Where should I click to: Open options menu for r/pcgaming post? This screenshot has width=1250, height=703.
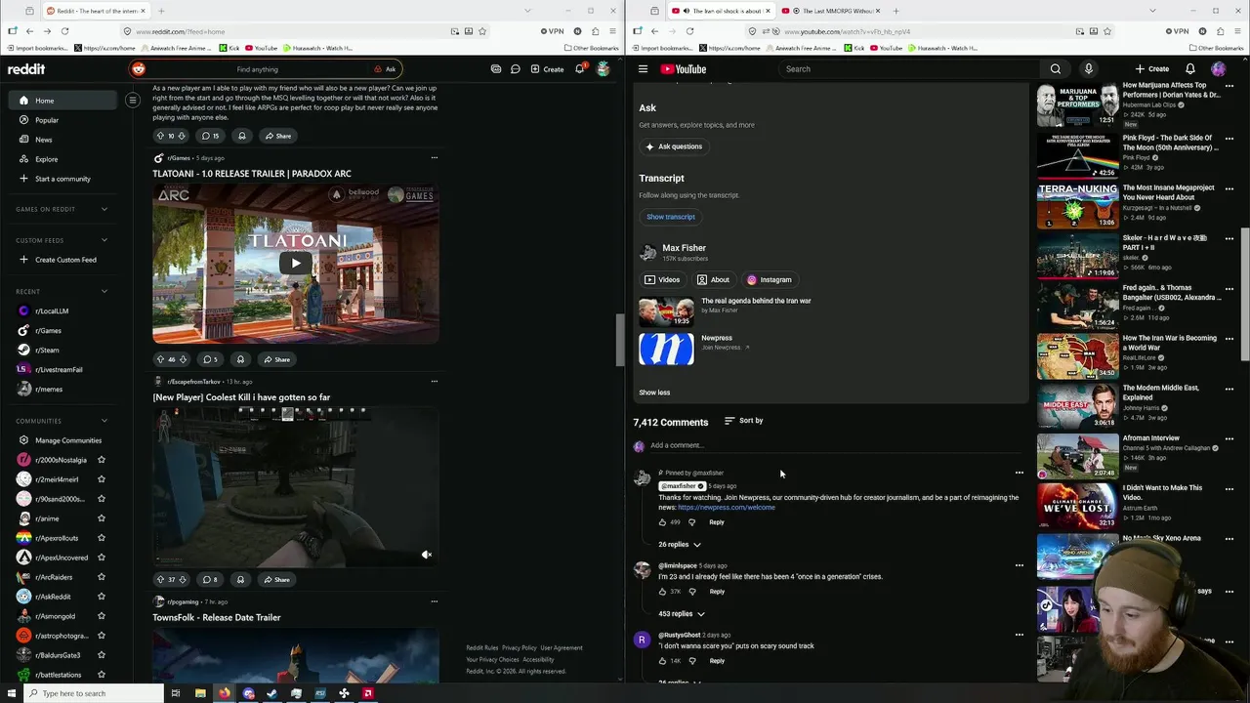coord(434,601)
